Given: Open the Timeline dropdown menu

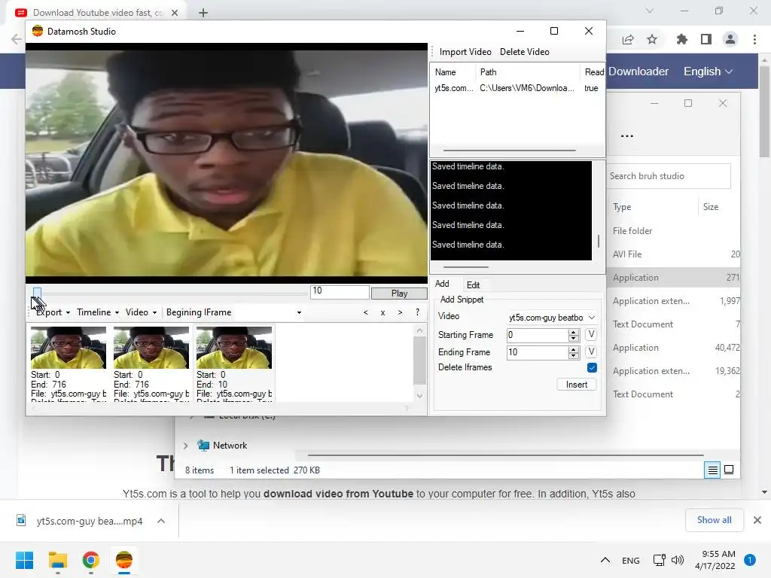Looking at the screenshot, I should click(x=98, y=312).
